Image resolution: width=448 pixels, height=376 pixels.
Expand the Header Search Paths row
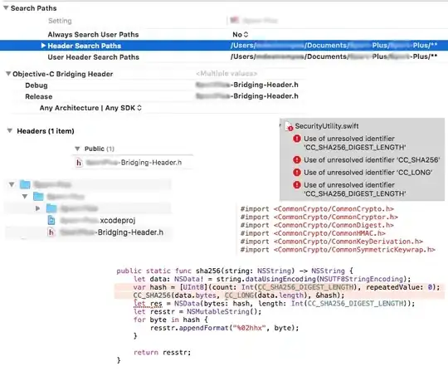[43, 46]
